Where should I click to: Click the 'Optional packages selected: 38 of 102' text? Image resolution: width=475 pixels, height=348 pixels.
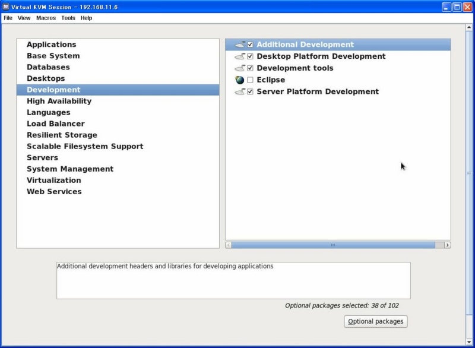point(342,306)
